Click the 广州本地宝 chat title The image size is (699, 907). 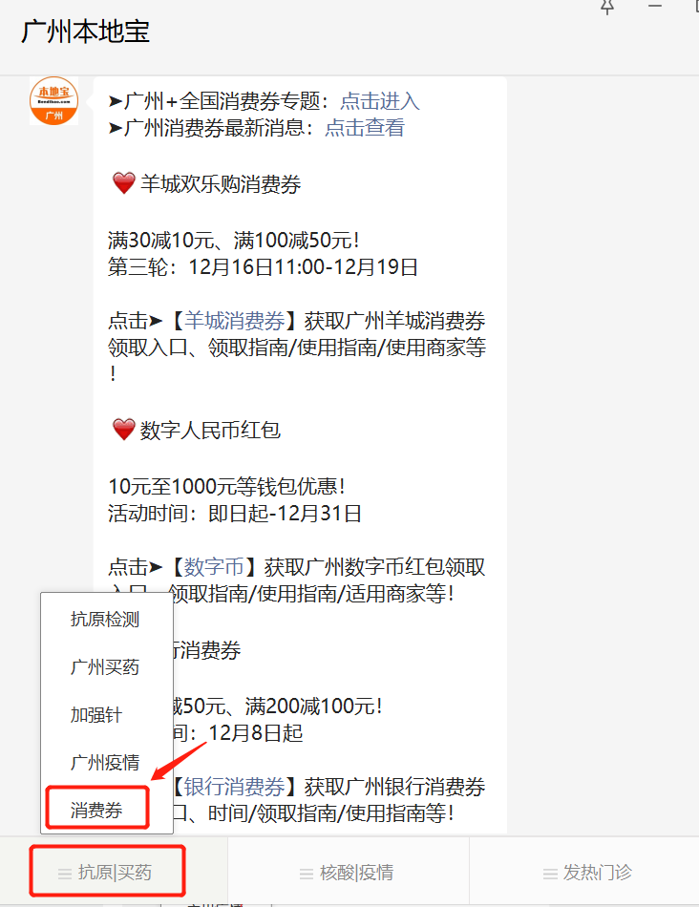coord(86,32)
